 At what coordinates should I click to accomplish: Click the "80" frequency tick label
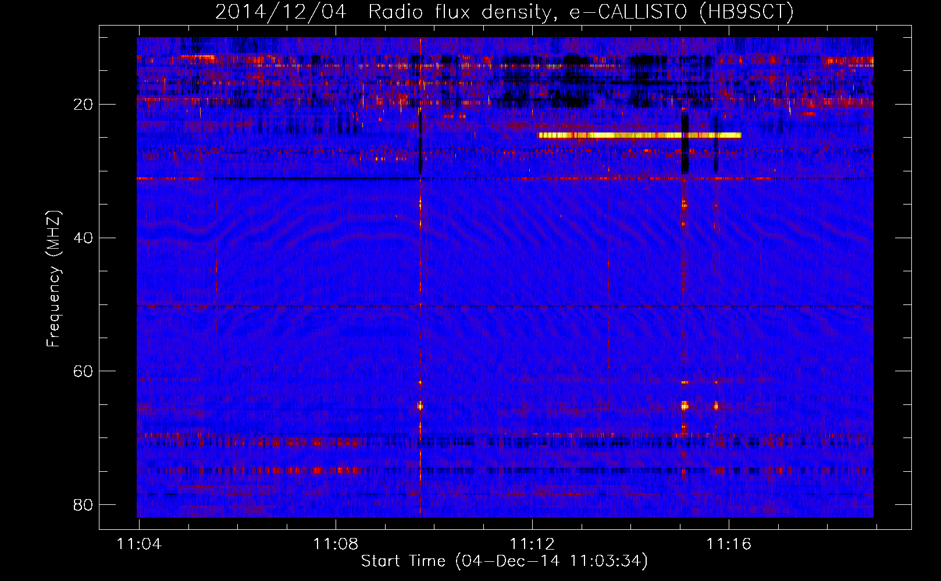click(x=83, y=504)
